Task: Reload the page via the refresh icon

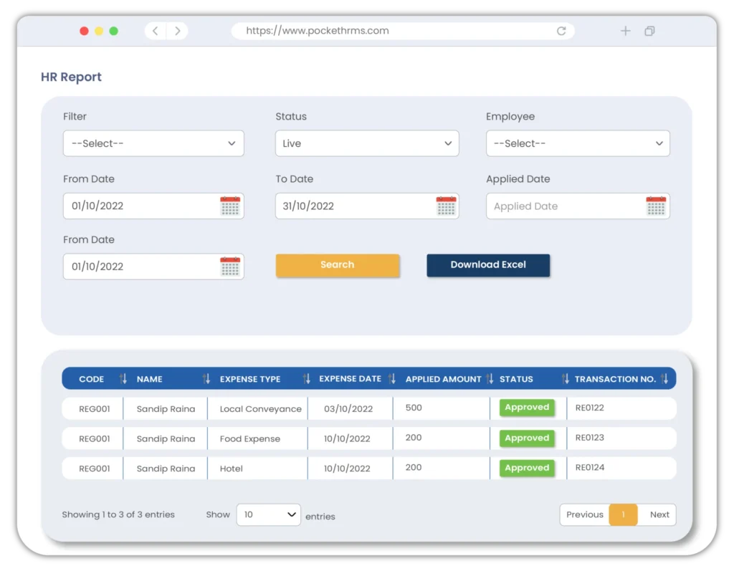Action: [x=561, y=31]
